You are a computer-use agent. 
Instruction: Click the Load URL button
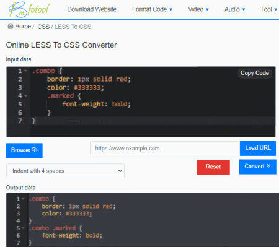(258, 148)
